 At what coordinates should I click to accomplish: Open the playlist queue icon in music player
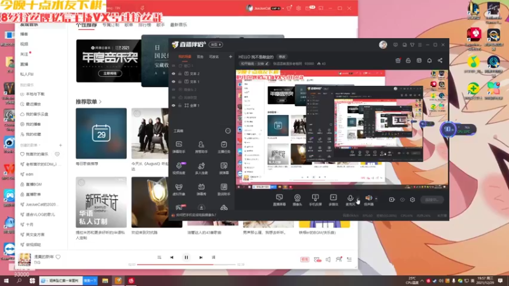[x=349, y=259]
